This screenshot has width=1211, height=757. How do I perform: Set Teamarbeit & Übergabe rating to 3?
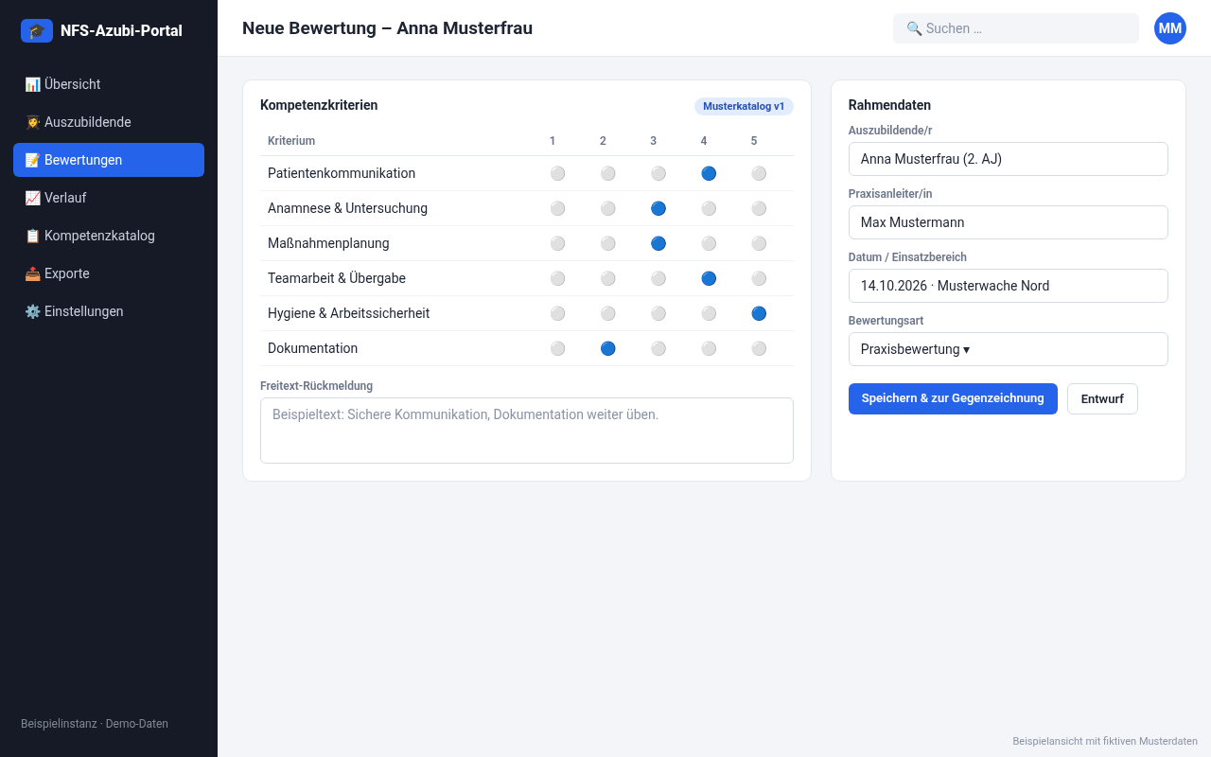[658, 278]
